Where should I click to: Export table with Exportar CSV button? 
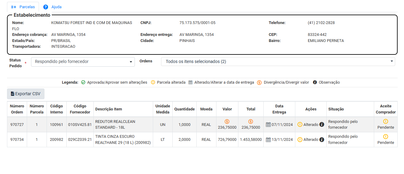tap(26, 94)
